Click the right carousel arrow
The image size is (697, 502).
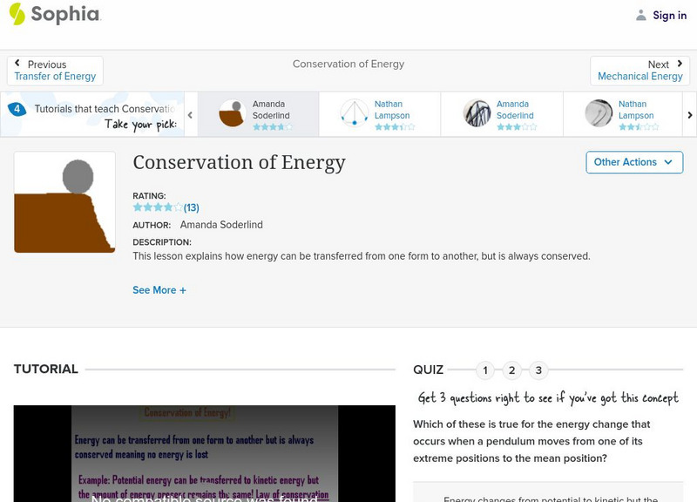coord(688,113)
